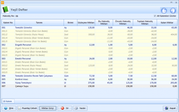Click the green book Yeşil Defter icon
This screenshot has width=179, height=112.
coord(5,10)
